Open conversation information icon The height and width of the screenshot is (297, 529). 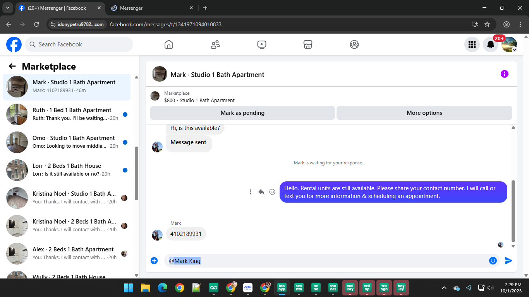coord(505,74)
